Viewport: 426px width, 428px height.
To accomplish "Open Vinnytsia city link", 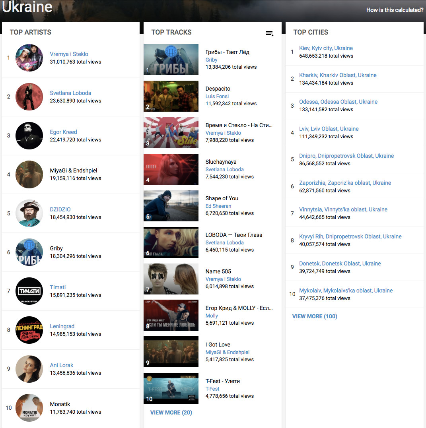I will [343, 210].
